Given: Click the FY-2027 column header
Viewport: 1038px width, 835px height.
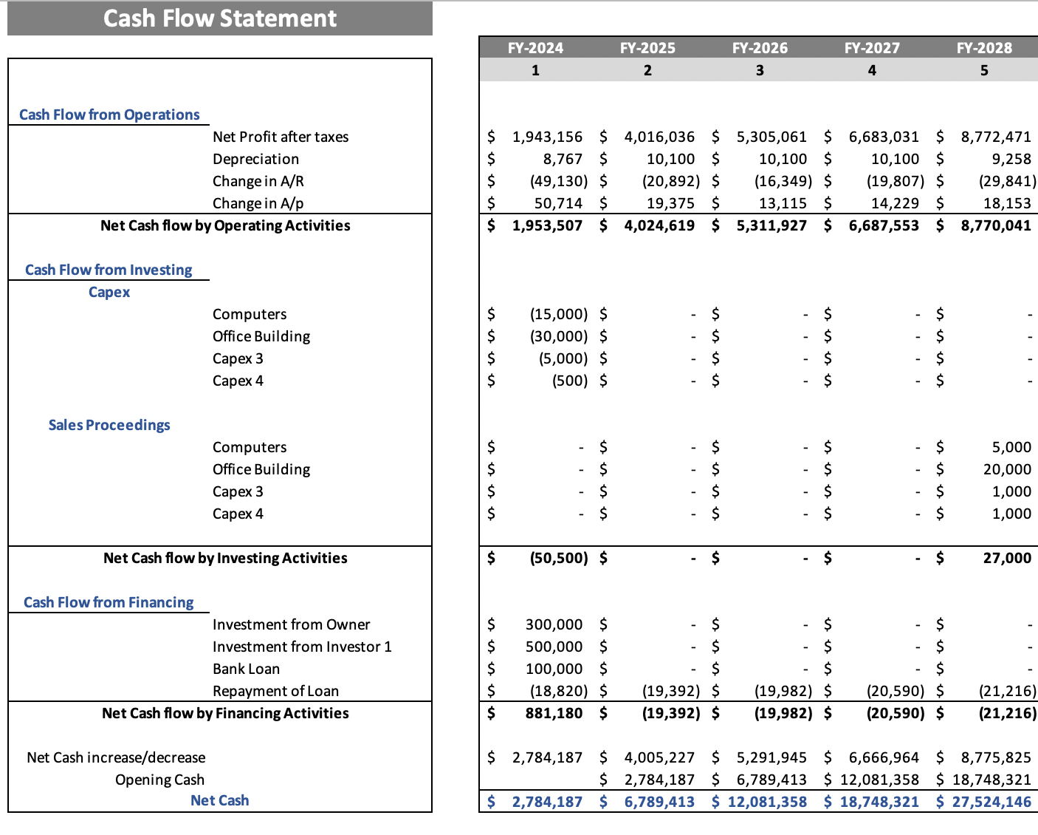Looking at the screenshot, I should click(x=872, y=47).
